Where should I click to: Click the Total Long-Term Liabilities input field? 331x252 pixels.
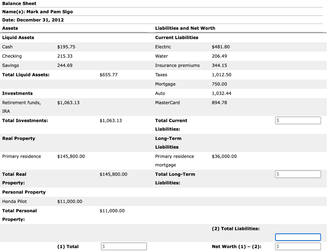pyautogui.click(x=297, y=174)
